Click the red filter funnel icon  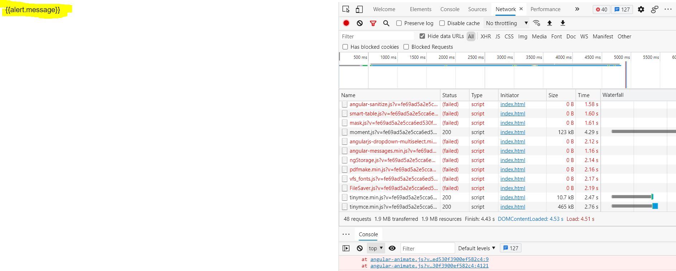[x=373, y=23]
